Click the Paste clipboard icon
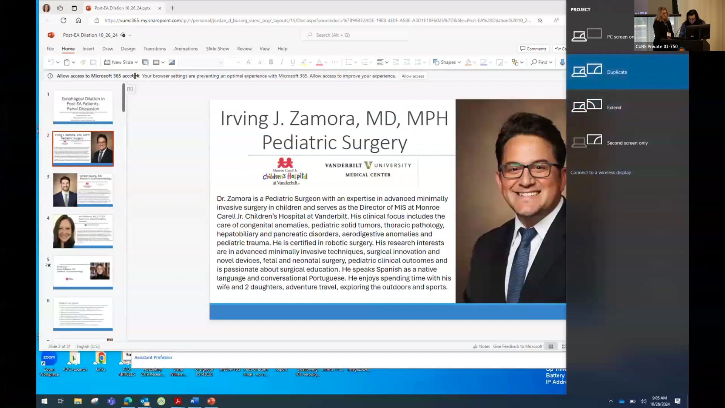 pyautogui.click(x=67, y=62)
